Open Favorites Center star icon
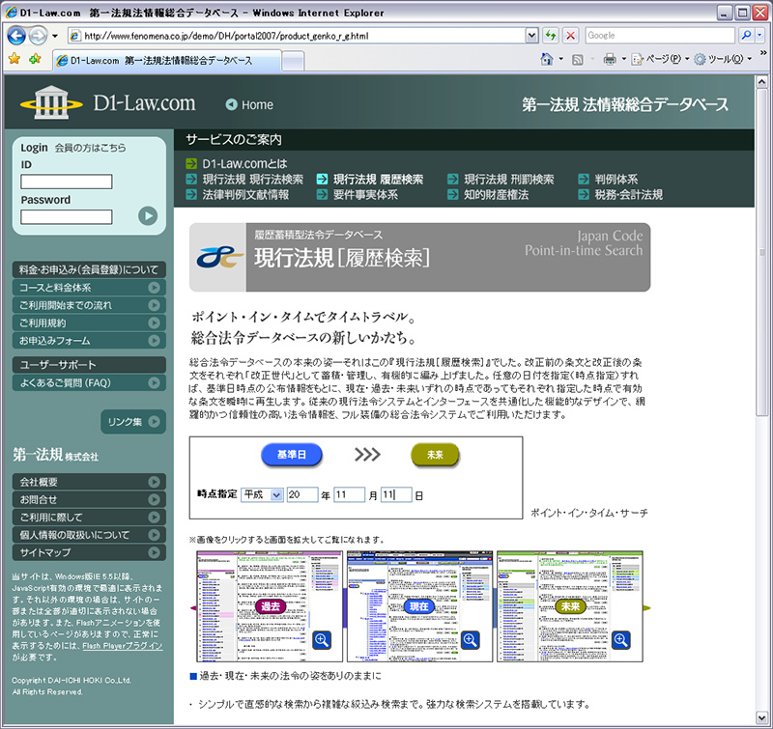The image size is (773, 729). click(14, 59)
